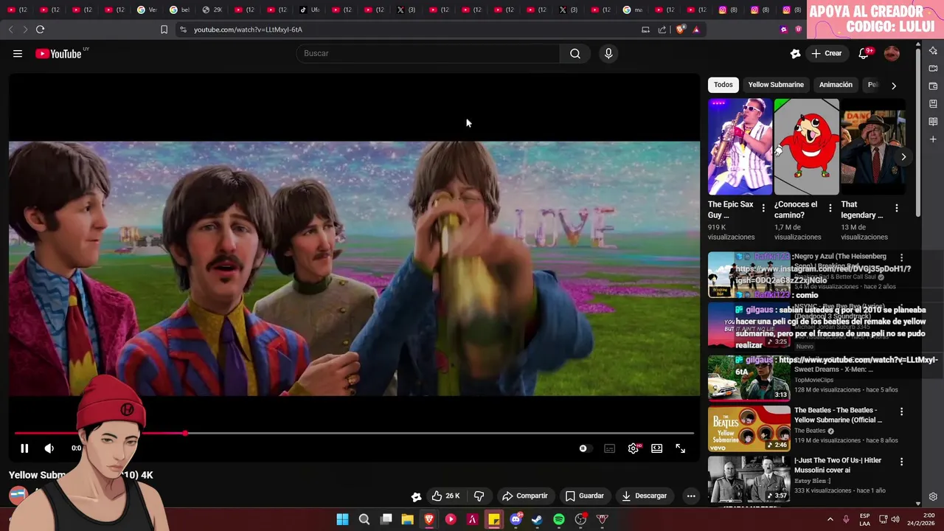Open Brave Rewards triangle icon
Screen dimensions: 944x531
tap(696, 29)
